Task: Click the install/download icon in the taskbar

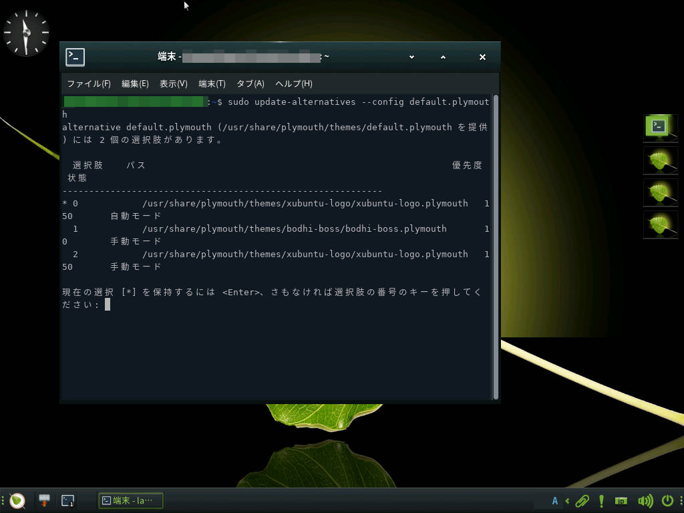Action: coord(45,500)
